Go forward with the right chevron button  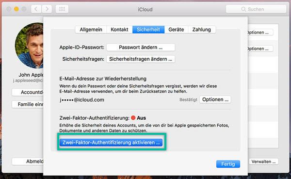(47, 9)
